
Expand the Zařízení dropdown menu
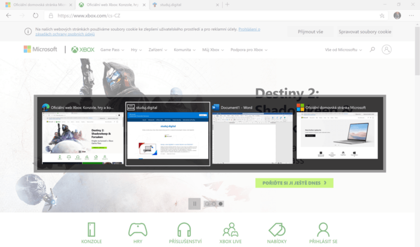157,50
